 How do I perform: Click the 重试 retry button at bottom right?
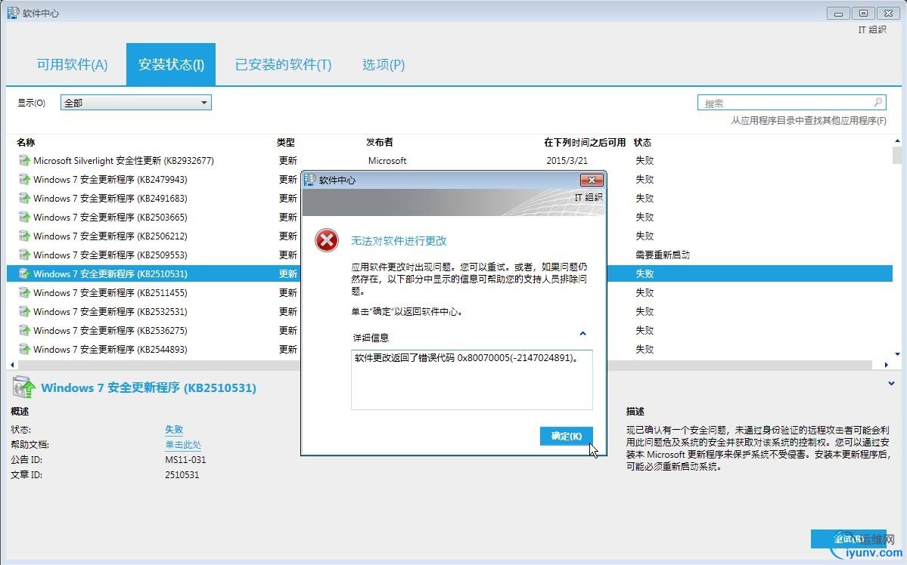pyautogui.click(x=848, y=539)
